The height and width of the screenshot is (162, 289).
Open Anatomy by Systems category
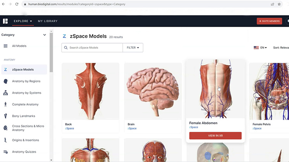24,93
